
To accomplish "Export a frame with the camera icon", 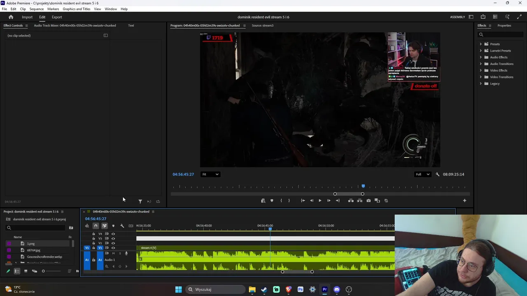I will (368, 201).
